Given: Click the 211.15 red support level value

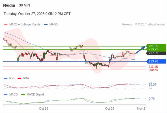Looking at the screenshot, I should [153, 67].
